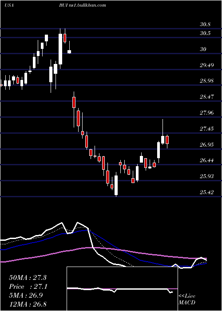Click the last red candlestick on the right

(167, 140)
